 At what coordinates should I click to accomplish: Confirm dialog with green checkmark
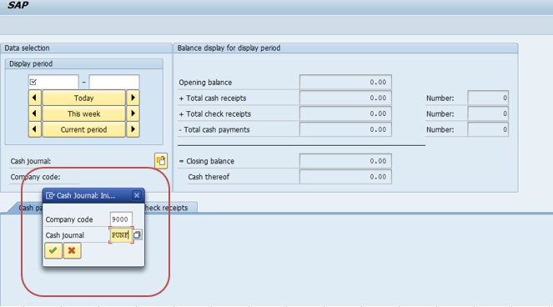pos(53,250)
